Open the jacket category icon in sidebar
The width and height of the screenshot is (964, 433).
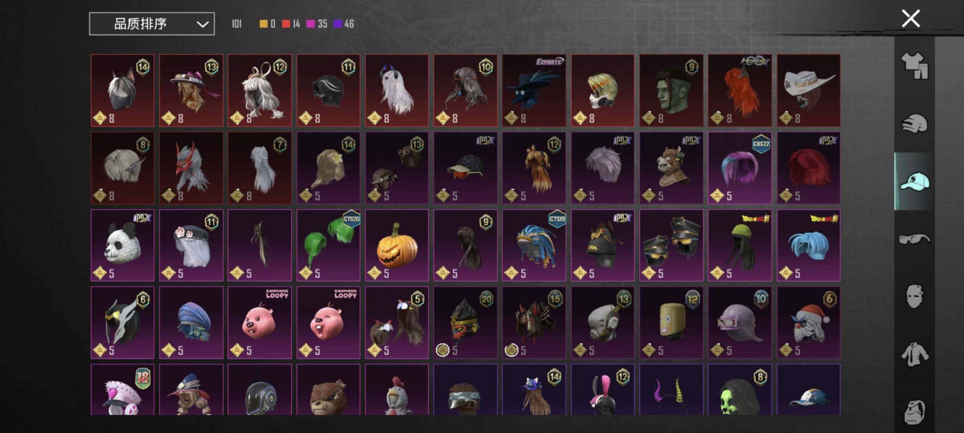[x=914, y=354]
